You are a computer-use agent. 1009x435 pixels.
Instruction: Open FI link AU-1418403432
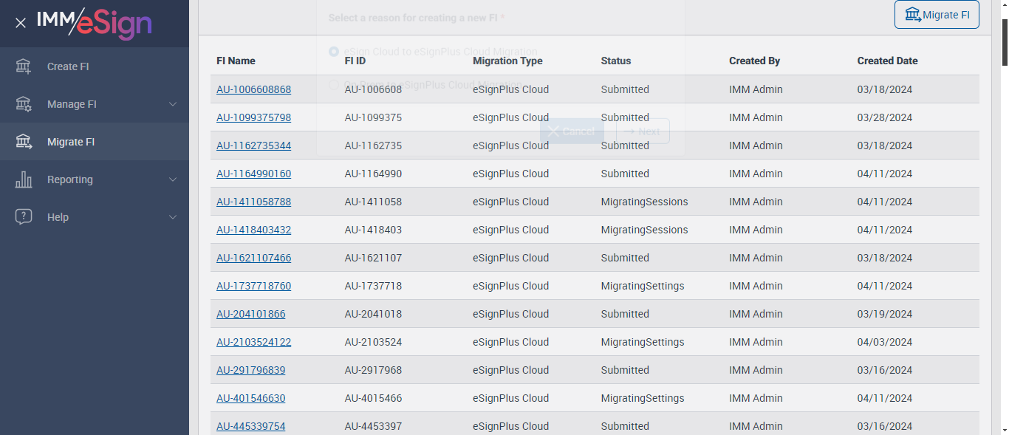point(253,230)
